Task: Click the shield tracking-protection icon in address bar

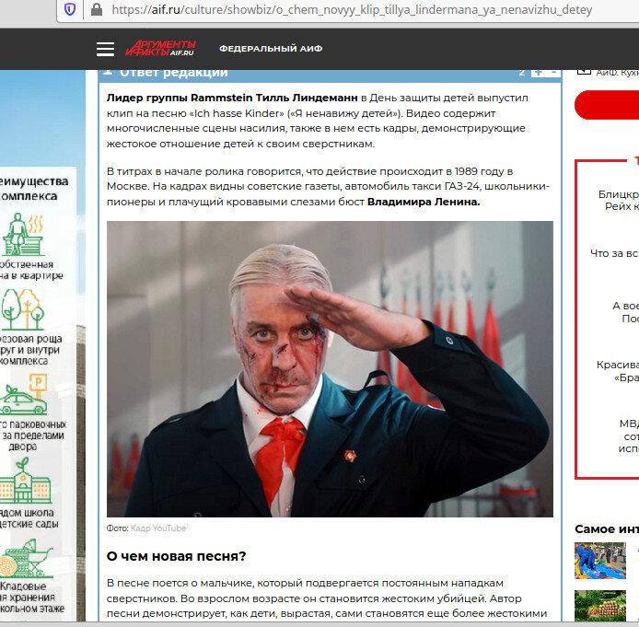Action: click(x=70, y=9)
